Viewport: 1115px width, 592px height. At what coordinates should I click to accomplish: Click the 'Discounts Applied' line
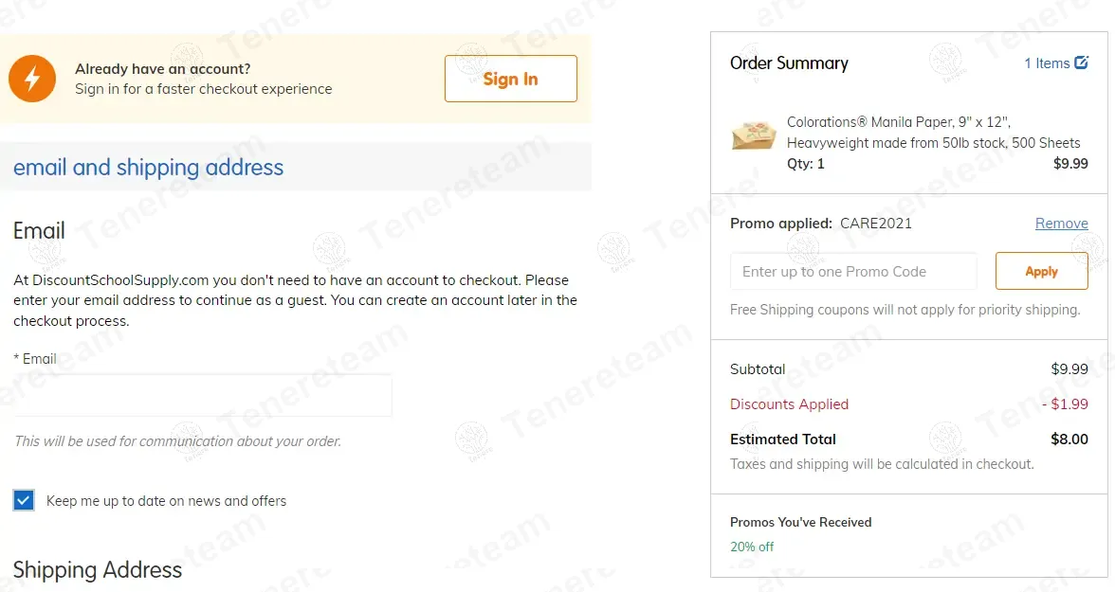pos(789,404)
